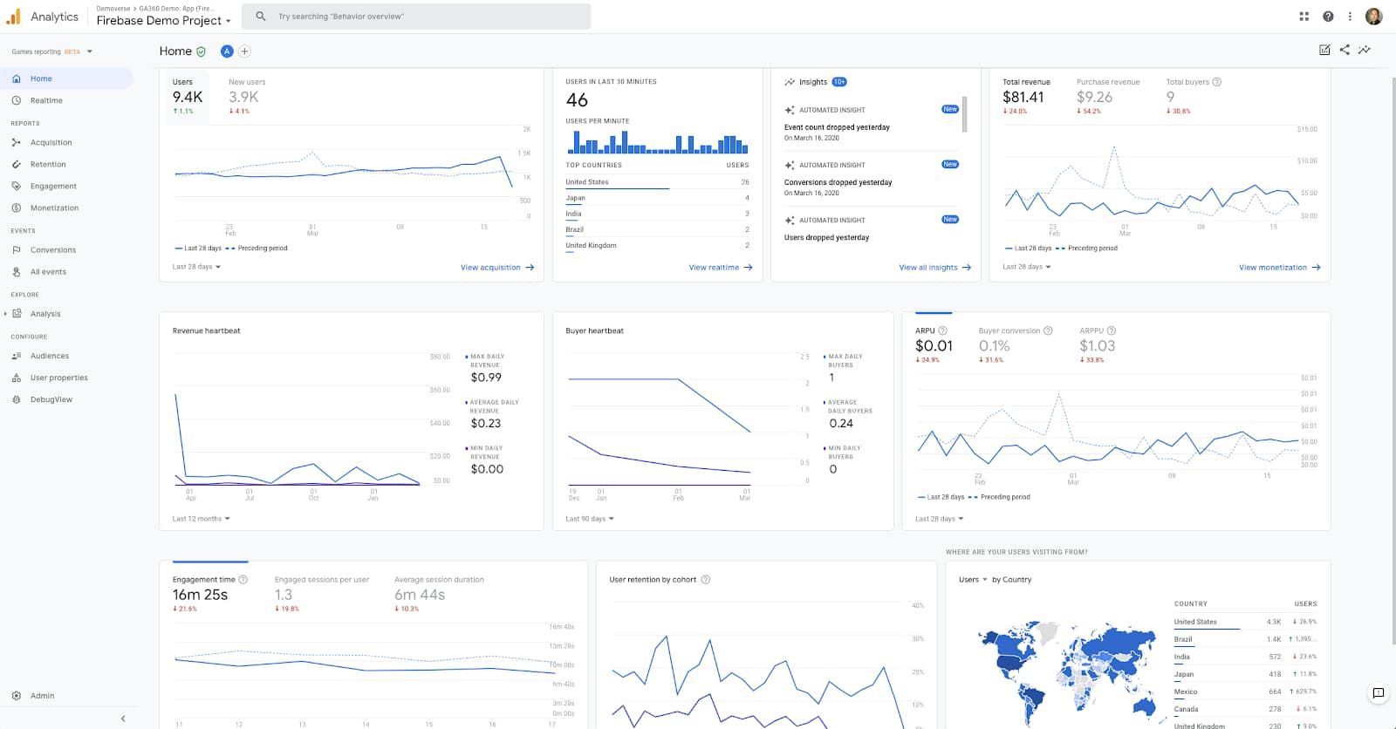Click View acquisition link

pos(497,268)
